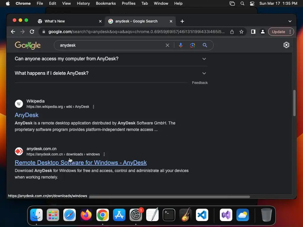Open a new tab with plus icon
Image resolution: width=303 pixels, height=227 pixels.
click(x=182, y=21)
